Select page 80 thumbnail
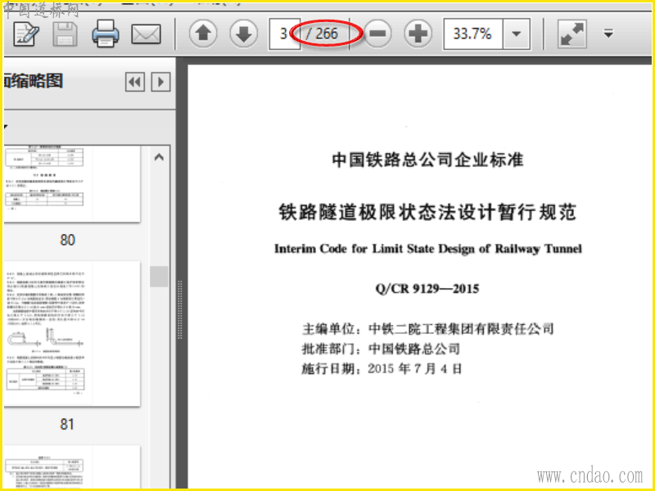This screenshot has width=655, height=491. (72, 184)
